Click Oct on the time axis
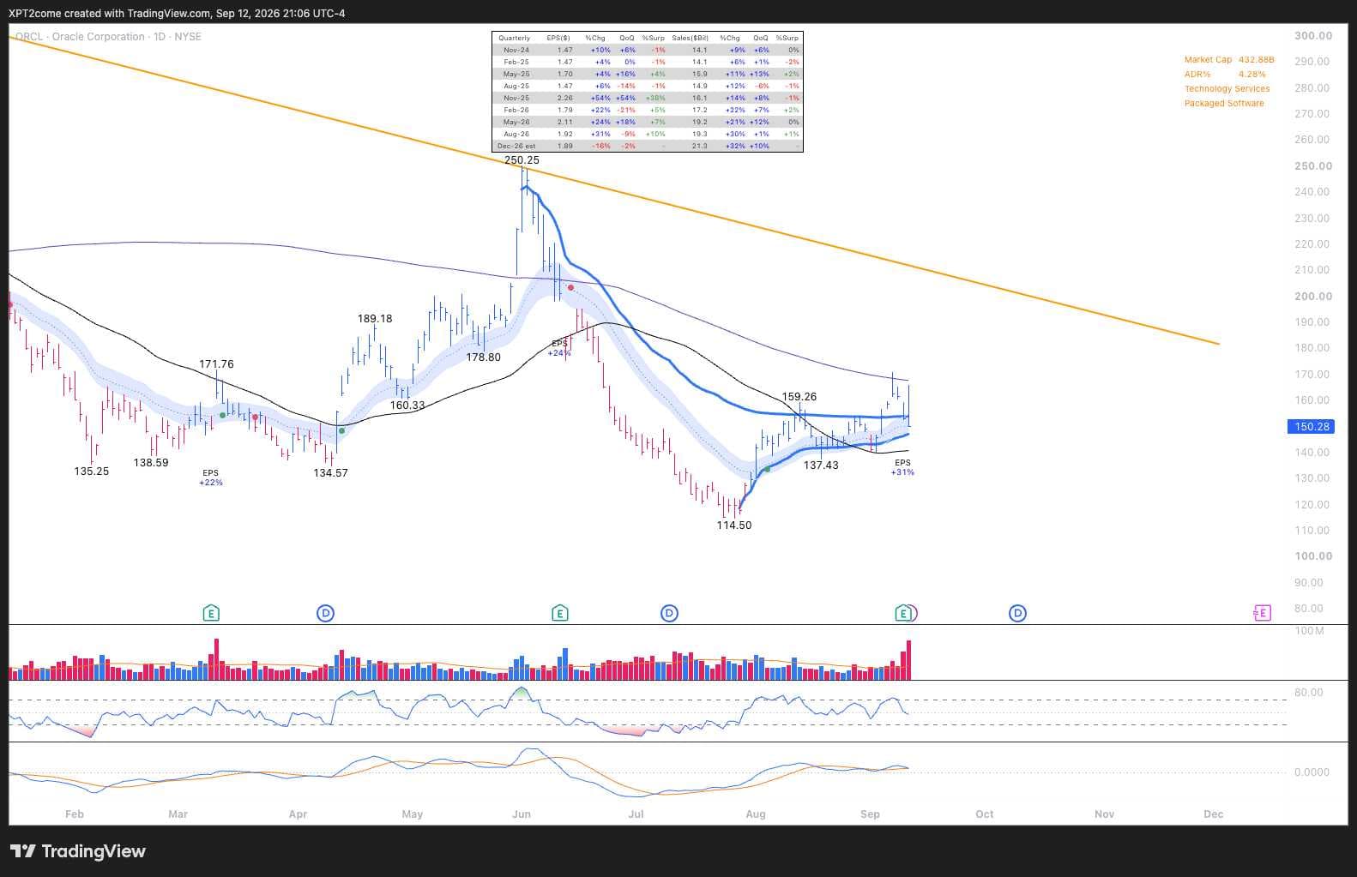The height and width of the screenshot is (877, 1357). 985,814
